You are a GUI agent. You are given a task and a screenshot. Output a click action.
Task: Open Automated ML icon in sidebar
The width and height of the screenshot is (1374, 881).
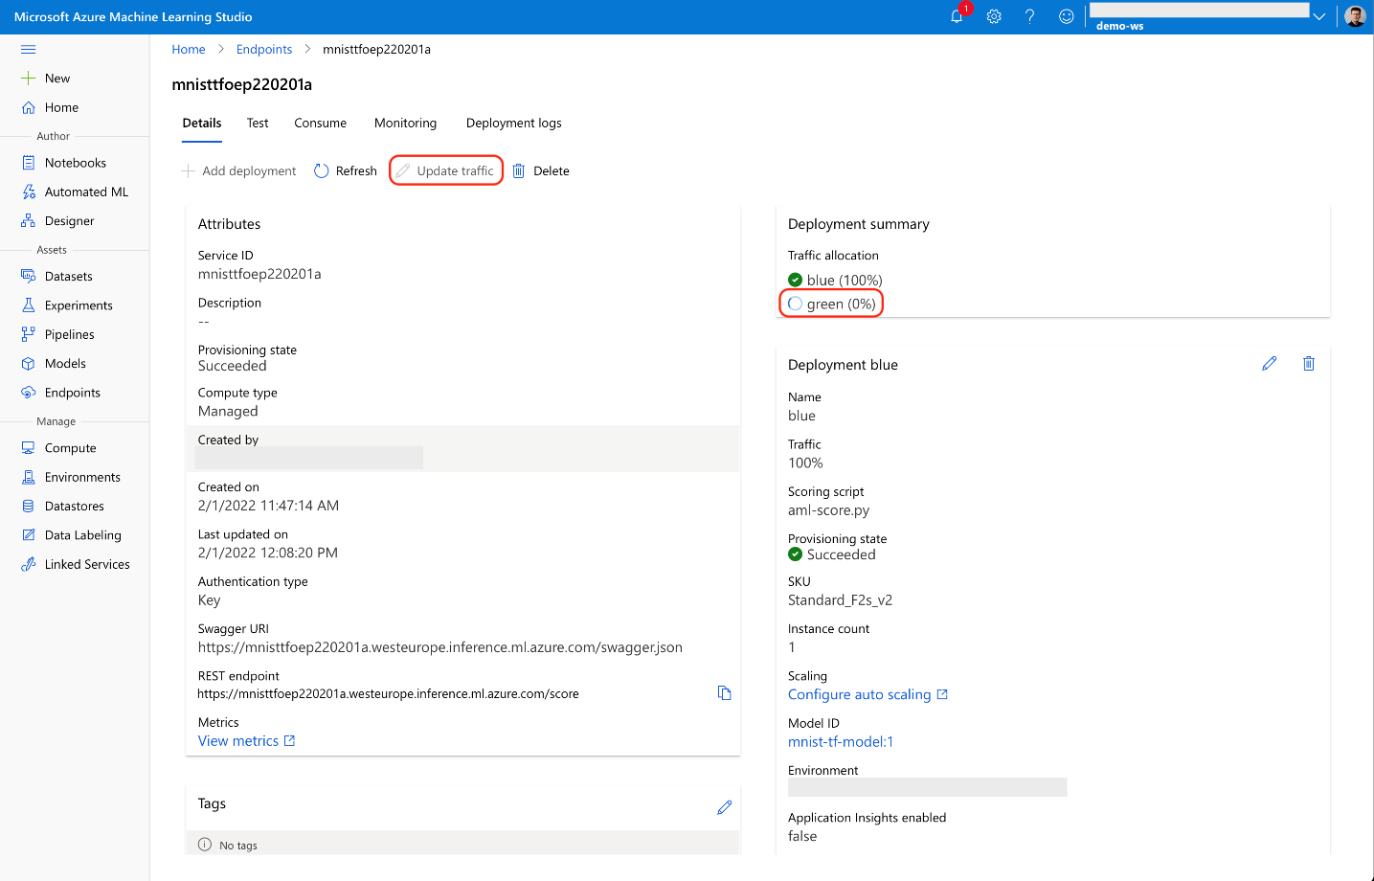pyautogui.click(x=29, y=192)
